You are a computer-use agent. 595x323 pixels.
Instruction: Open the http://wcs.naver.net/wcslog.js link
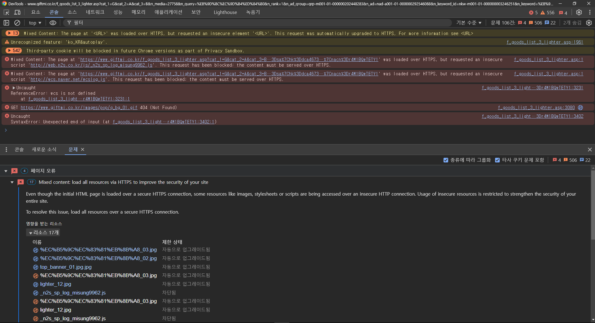tap(68, 79)
